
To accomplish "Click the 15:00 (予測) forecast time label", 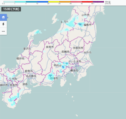I will 11,9.
